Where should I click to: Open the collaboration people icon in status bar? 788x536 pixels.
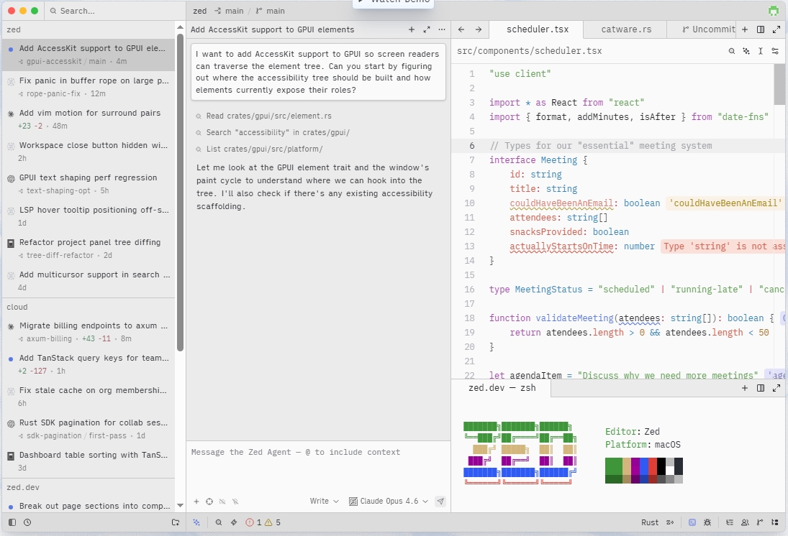pos(745,522)
